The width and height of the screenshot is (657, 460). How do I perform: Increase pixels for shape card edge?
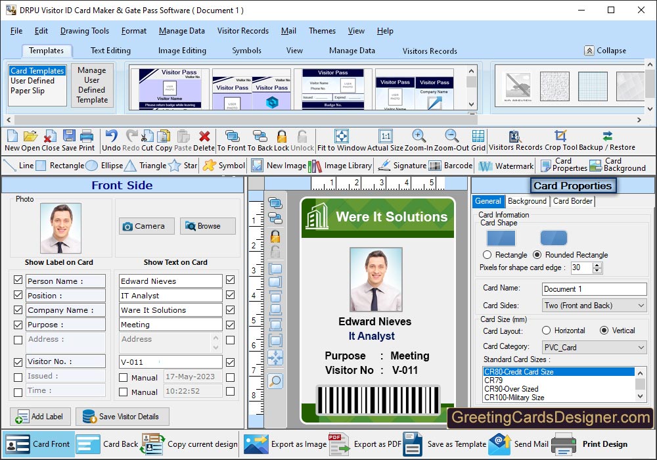(597, 265)
